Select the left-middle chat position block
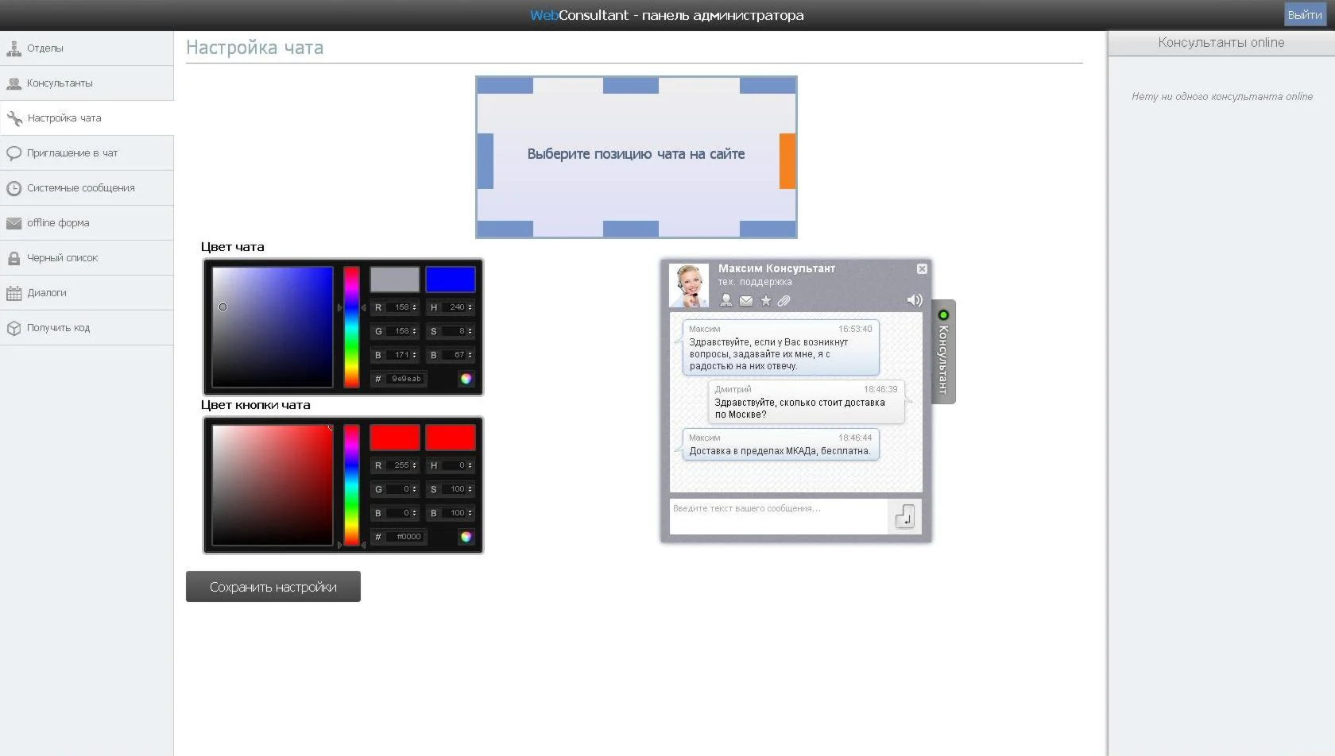 485,161
